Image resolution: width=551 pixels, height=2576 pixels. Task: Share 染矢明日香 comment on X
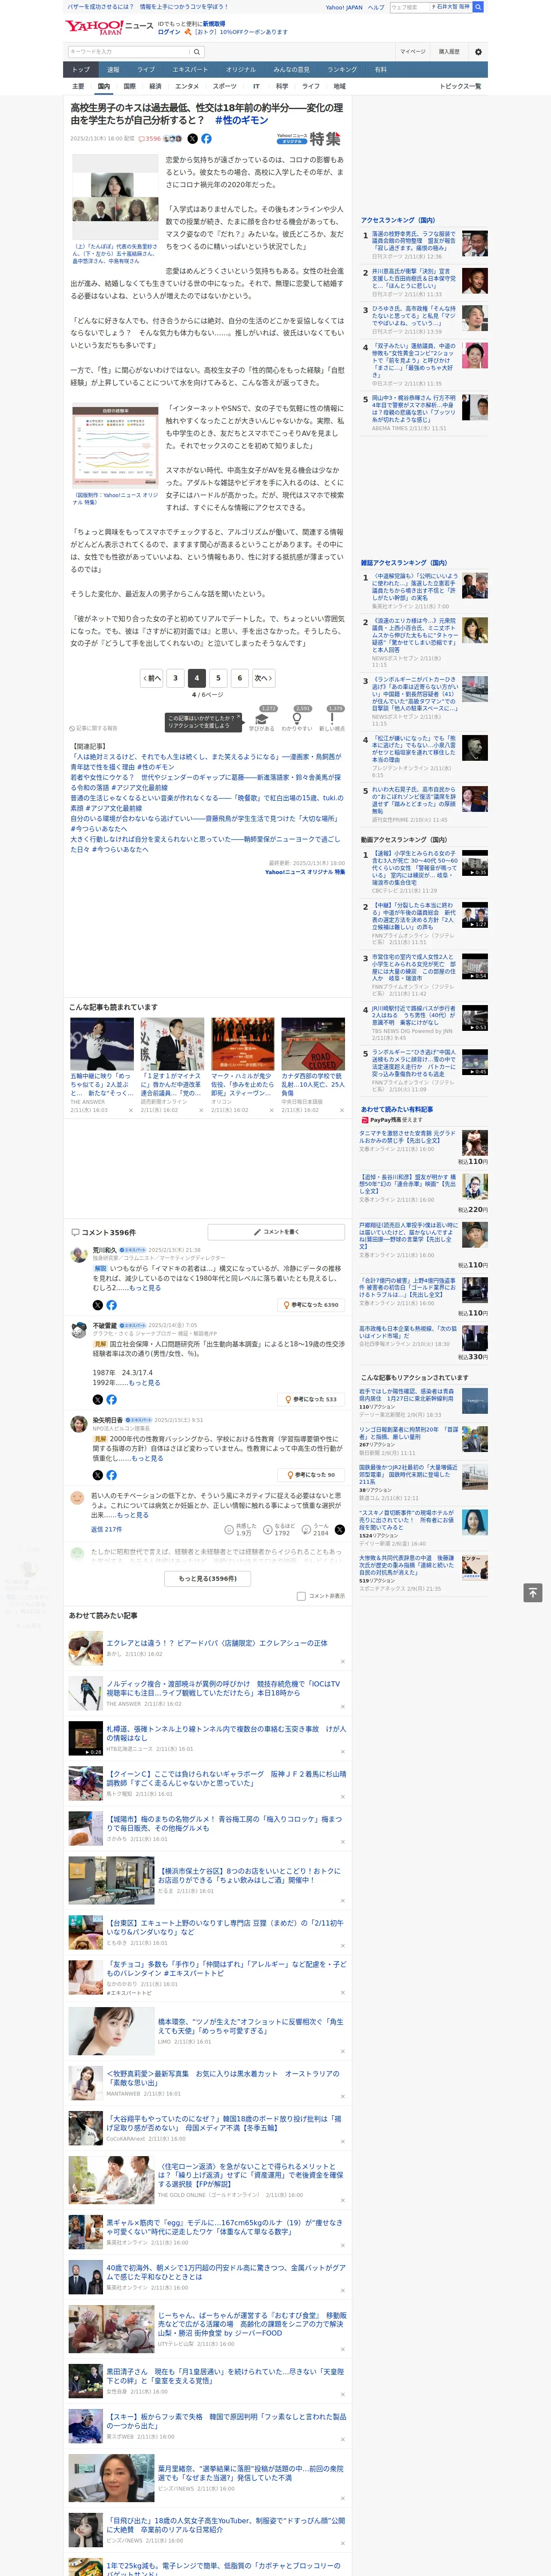[97, 1475]
